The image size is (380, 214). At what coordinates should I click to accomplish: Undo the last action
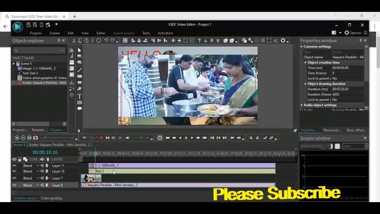[x=106, y=40]
